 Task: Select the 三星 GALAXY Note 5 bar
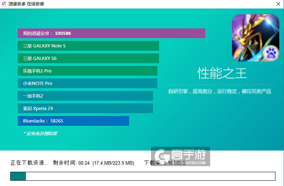click(x=88, y=46)
